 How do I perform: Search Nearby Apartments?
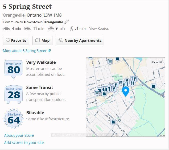[x=80, y=41]
